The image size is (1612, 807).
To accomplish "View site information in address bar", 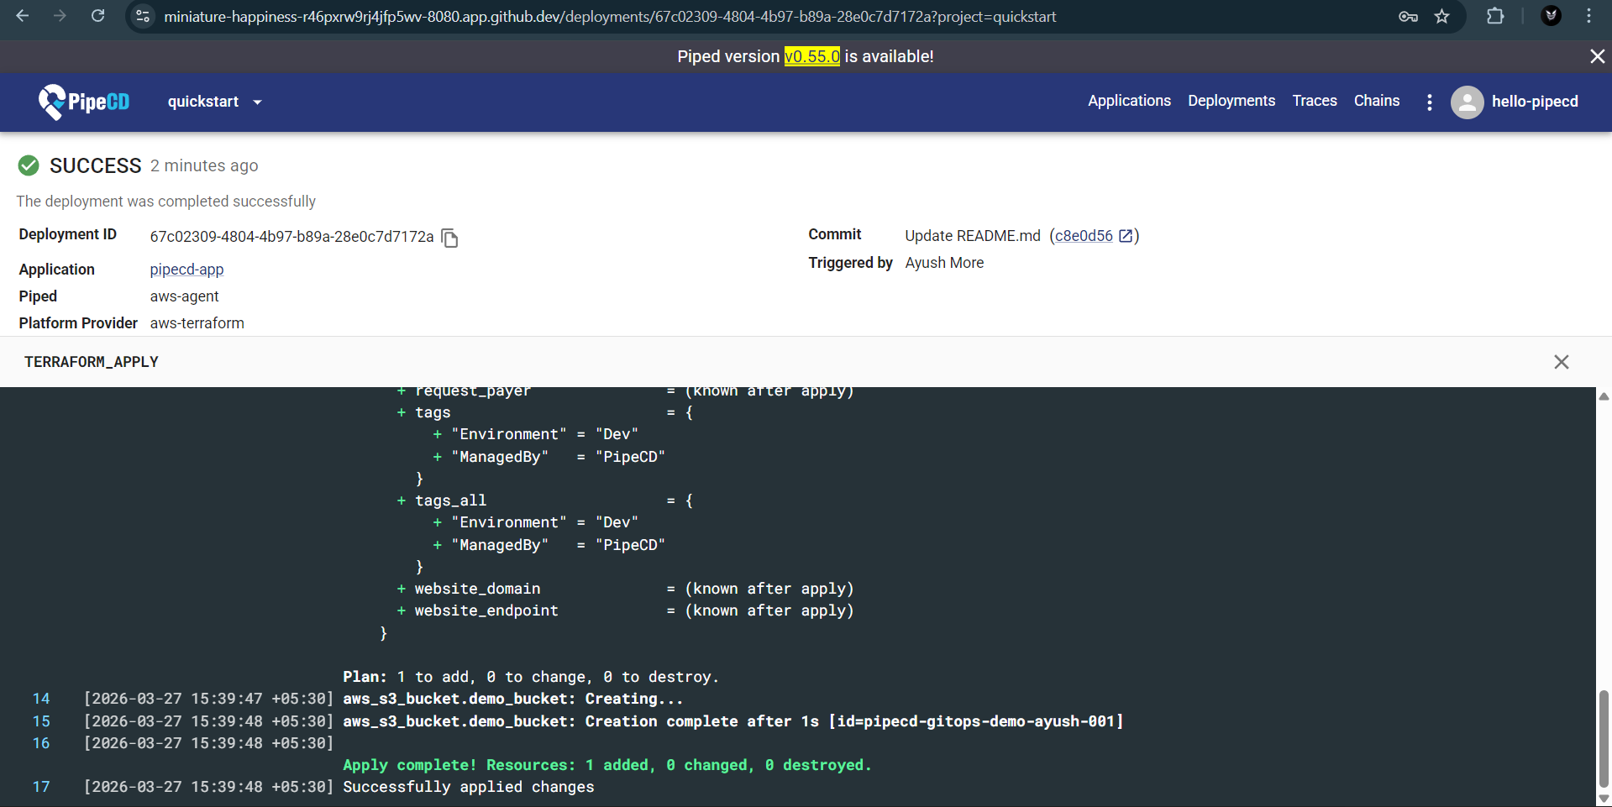I will pyautogui.click(x=144, y=17).
